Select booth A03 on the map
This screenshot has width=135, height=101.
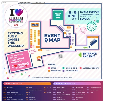coord(31,43)
